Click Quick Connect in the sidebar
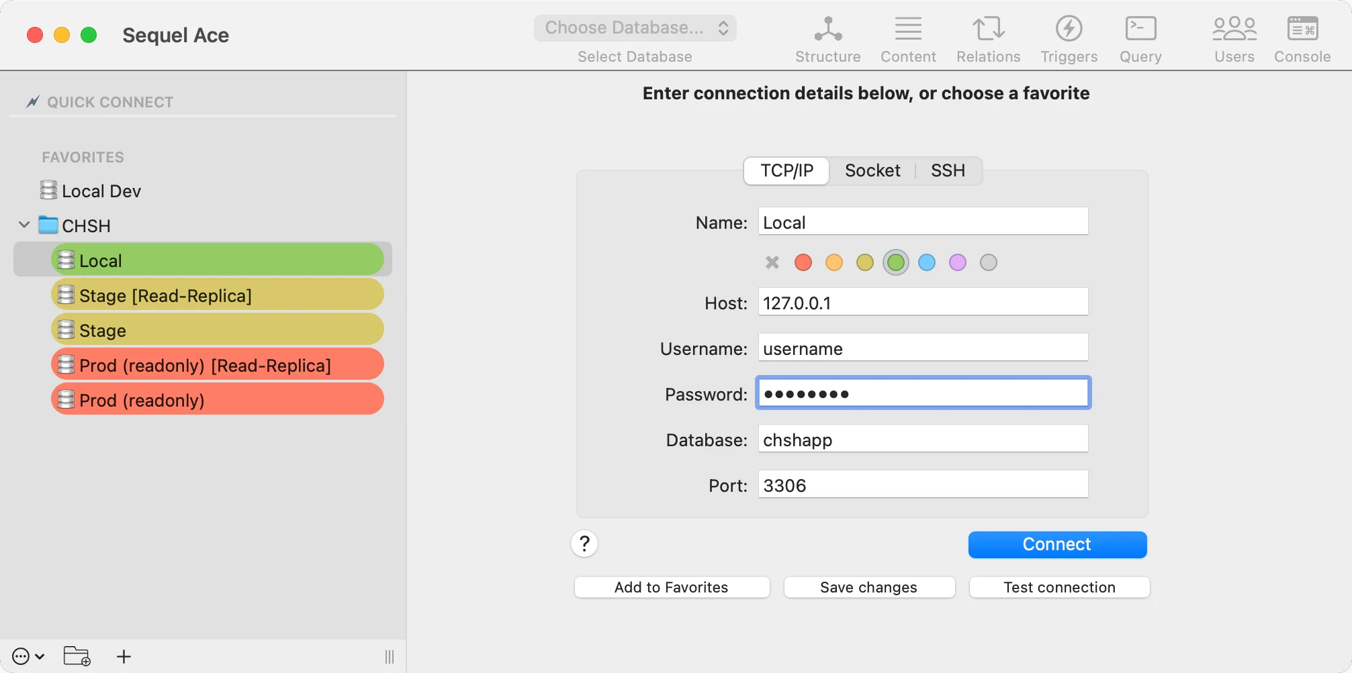Viewport: 1352px width, 673px height. point(110,102)
